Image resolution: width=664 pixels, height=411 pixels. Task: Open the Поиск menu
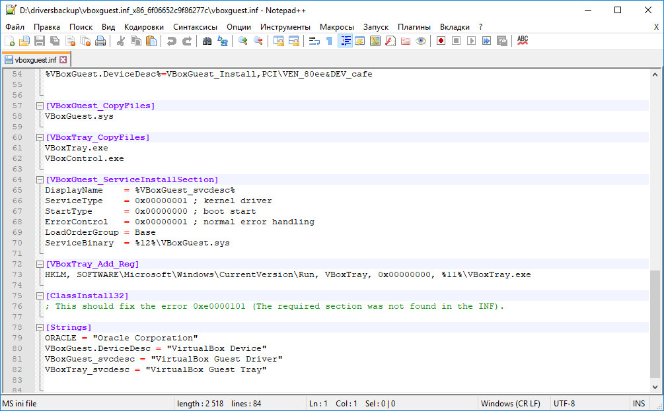[81, 27]
